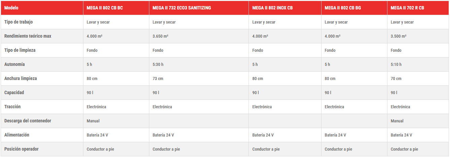Click the 73 cm cleaning width cell
The height and width of the screenshot is (157, 450).
(158, 78)
